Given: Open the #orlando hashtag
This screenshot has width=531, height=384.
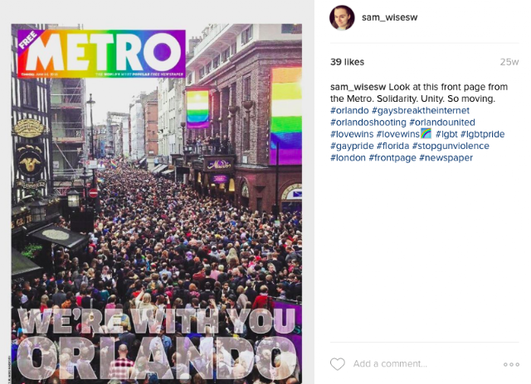Looking at the screenshot, I should [349, 110].
